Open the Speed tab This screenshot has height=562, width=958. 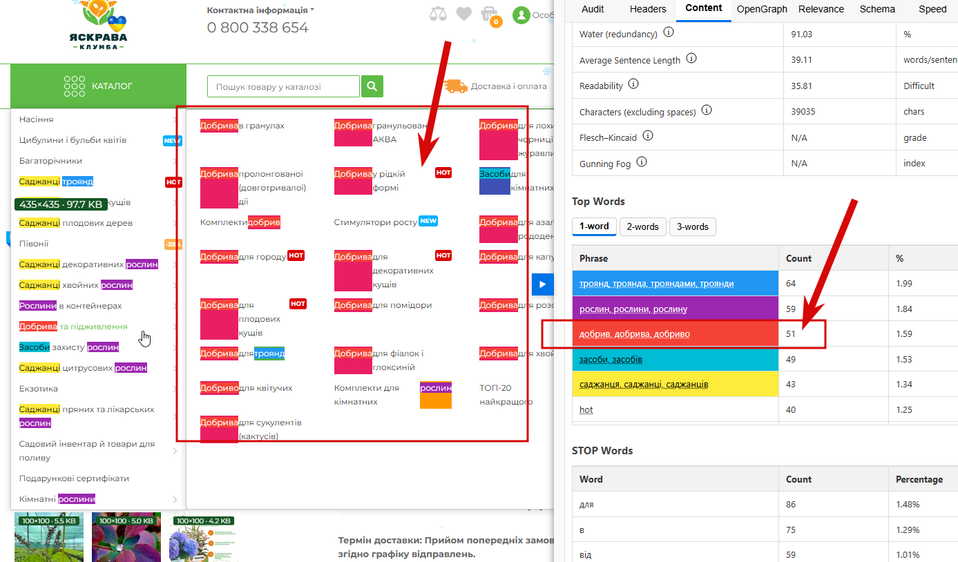(x=932, y=9)
